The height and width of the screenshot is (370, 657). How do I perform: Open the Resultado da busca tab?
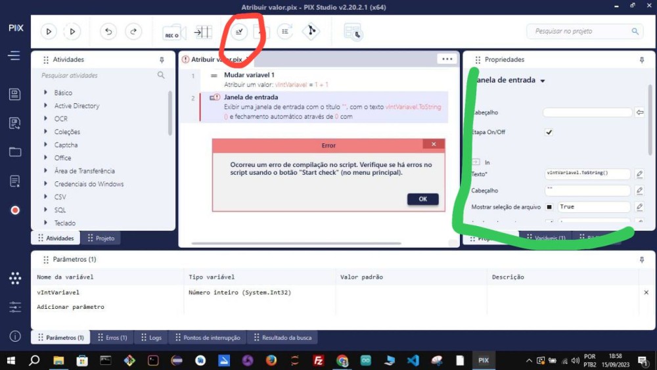[283, 337]
